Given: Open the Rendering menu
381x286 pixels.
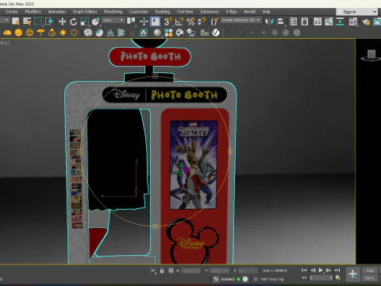Looking at the screenshot, I should [x=114, y=12].
